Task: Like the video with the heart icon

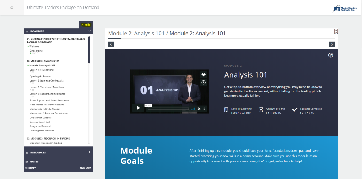Action: click(203, 75)
